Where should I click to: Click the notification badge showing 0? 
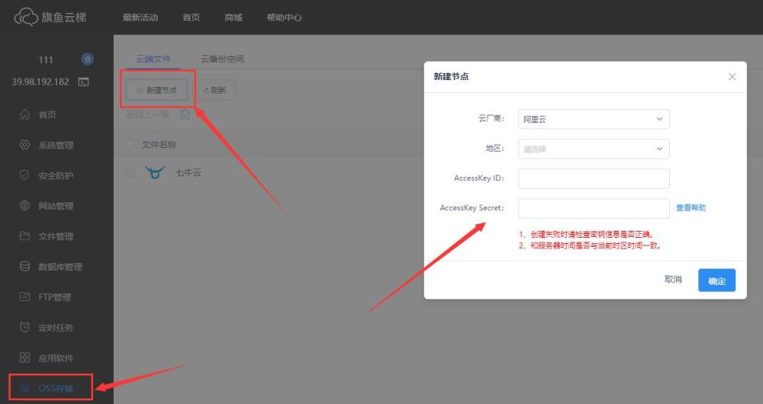coord(87,59)
